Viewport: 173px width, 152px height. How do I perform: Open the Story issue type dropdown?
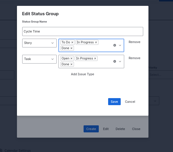[39, 43]
